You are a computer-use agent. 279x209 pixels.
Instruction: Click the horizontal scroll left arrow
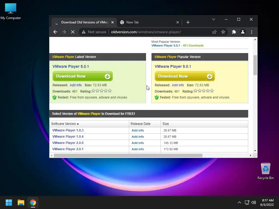[x=51, y=155]
